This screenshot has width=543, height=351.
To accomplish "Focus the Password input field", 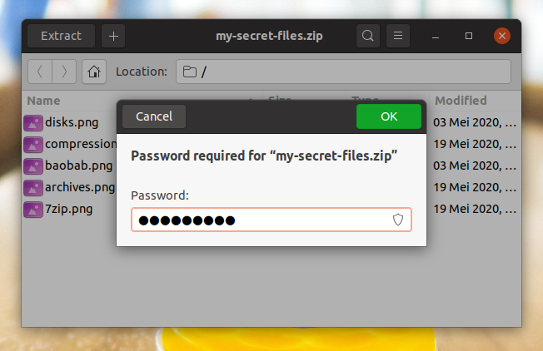I will 271,220.
